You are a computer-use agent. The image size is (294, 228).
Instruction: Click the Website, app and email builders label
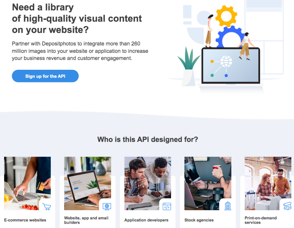tap(86, 220)
